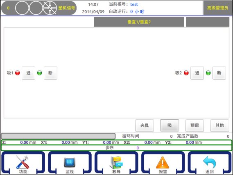The height and width of the screenshot is (175, 233).
Task: Click the 返回 back arrow icon
Action: (209, 163)
